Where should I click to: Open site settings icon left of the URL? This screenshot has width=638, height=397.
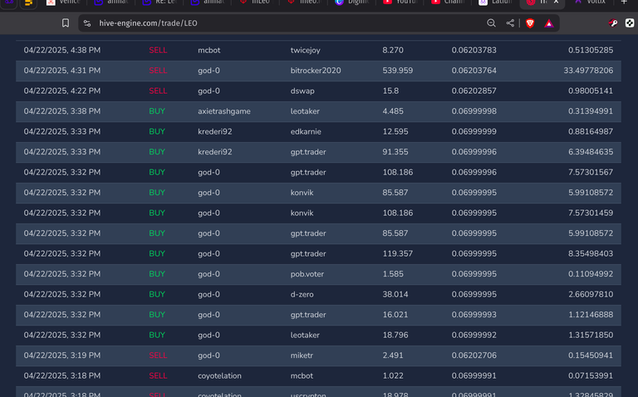[87, 23]
